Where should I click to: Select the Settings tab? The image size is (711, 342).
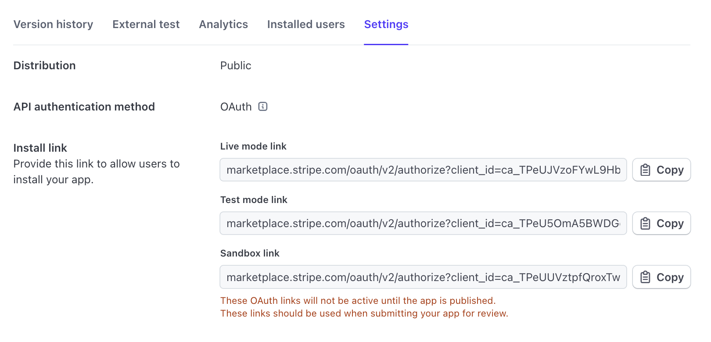(x=386, y=25)
